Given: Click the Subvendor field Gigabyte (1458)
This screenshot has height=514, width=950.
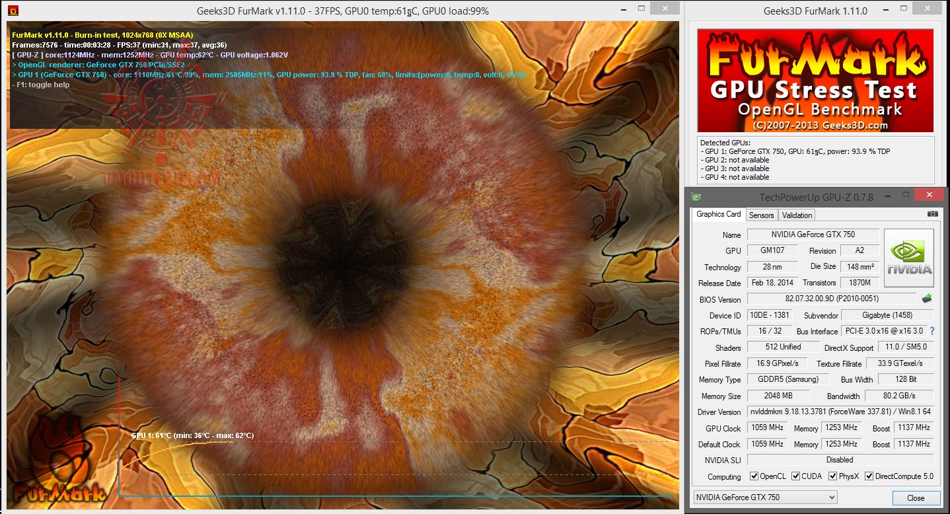Looking at the screenshot, I should [x=888, y=315].
